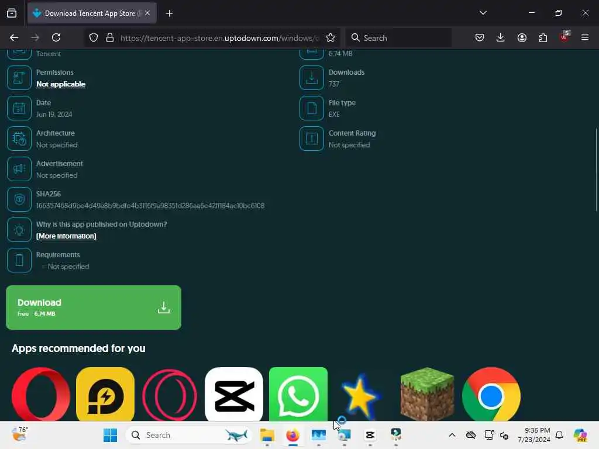The height and width of the screenshot is (449, 599).
Task: Open the Google Chrome app thumbnail
Action: (x=491, y=394)
